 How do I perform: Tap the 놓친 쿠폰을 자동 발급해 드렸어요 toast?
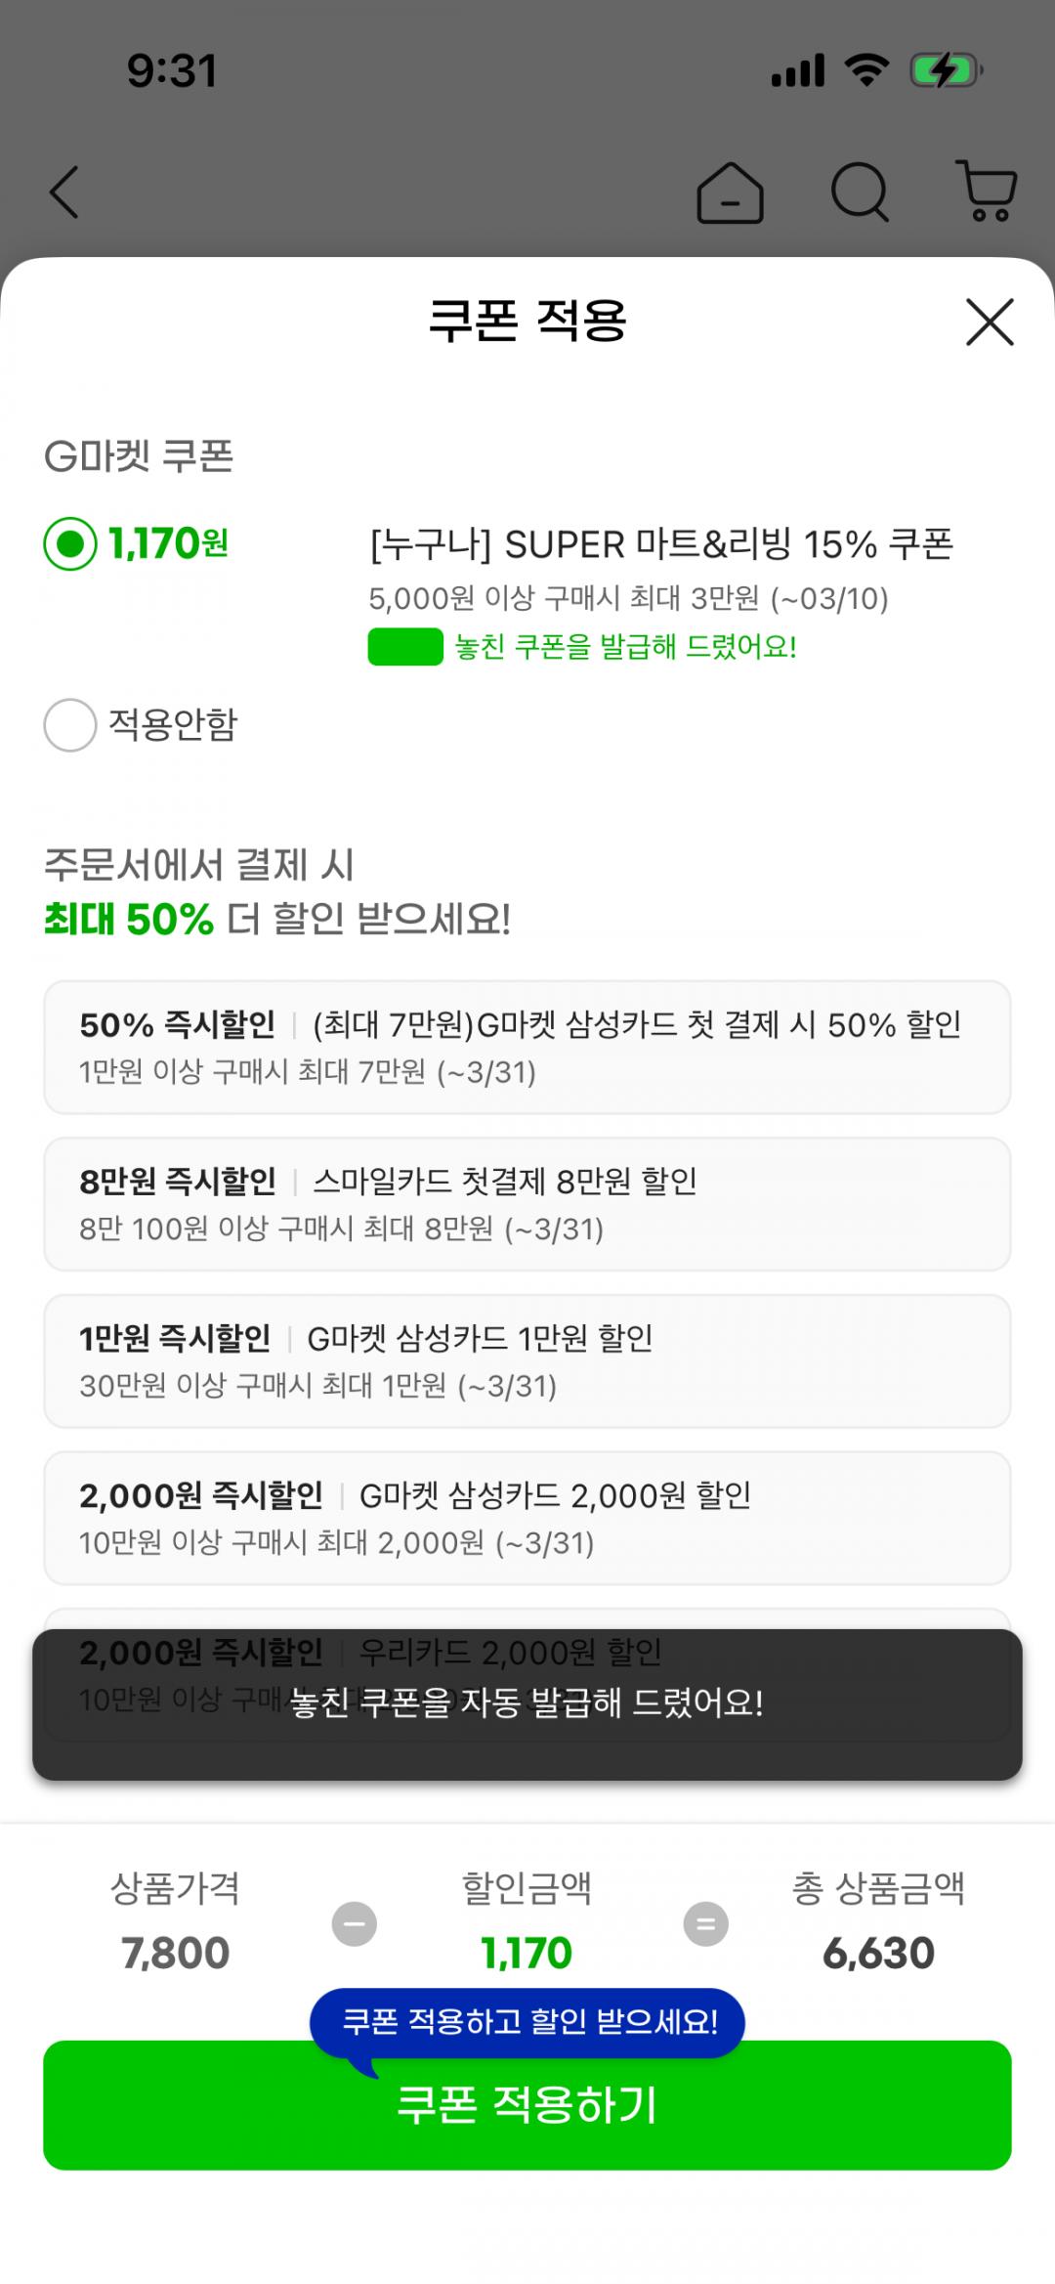(x=527, y=1703)
